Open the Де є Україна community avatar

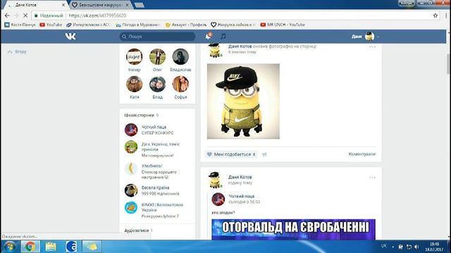pos(131,147)
